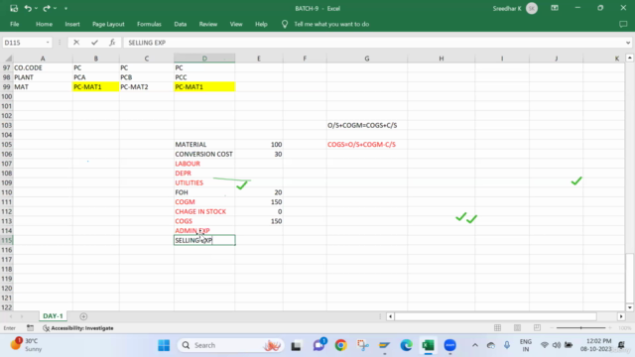635x357 pixels.
Task: Expand the Name Box dropdown arrow
Action: [x=48, y=43]
